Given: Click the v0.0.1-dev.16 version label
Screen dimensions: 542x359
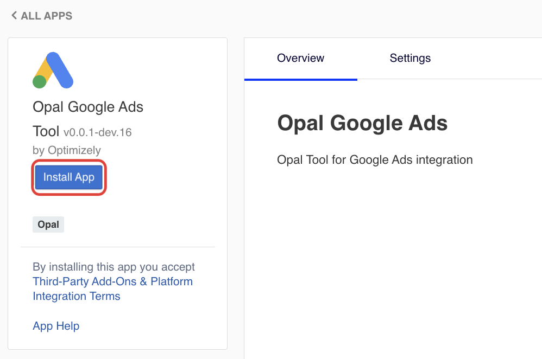Looking at the screenshot, I should pos(98,132).
